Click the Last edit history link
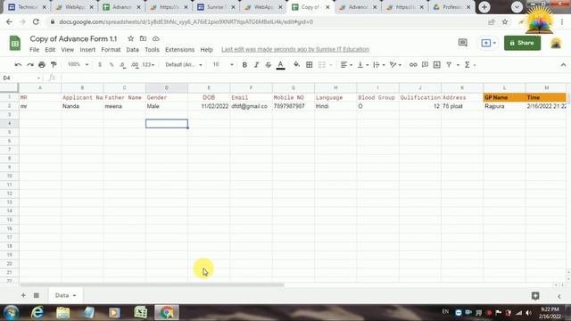 [295, 49]
